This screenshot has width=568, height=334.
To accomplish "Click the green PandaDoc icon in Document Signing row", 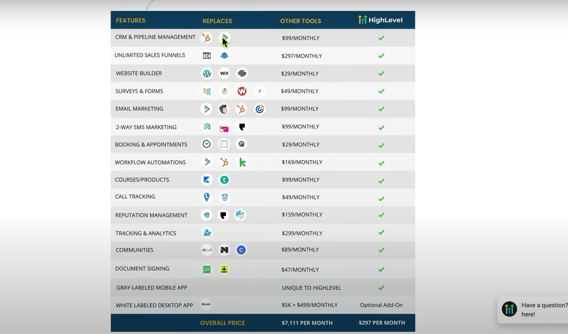I will (x=206, y=269).
